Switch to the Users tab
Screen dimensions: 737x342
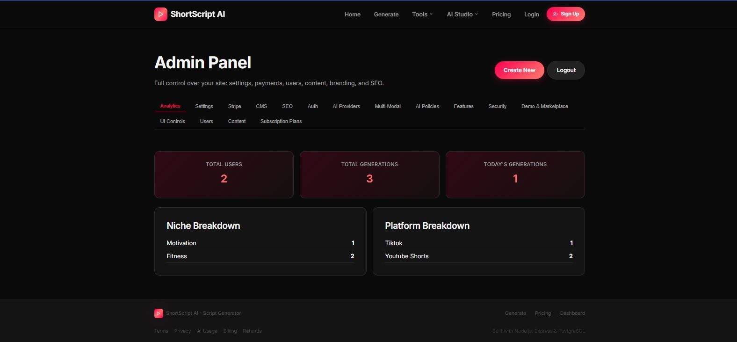(x=206, y=121)
